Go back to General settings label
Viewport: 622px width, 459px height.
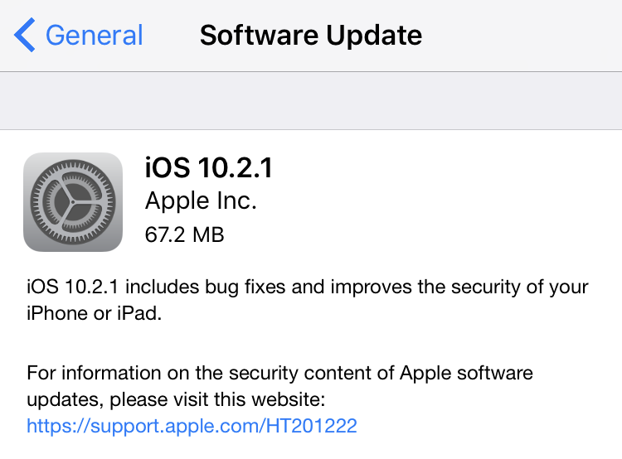point(94,36)
